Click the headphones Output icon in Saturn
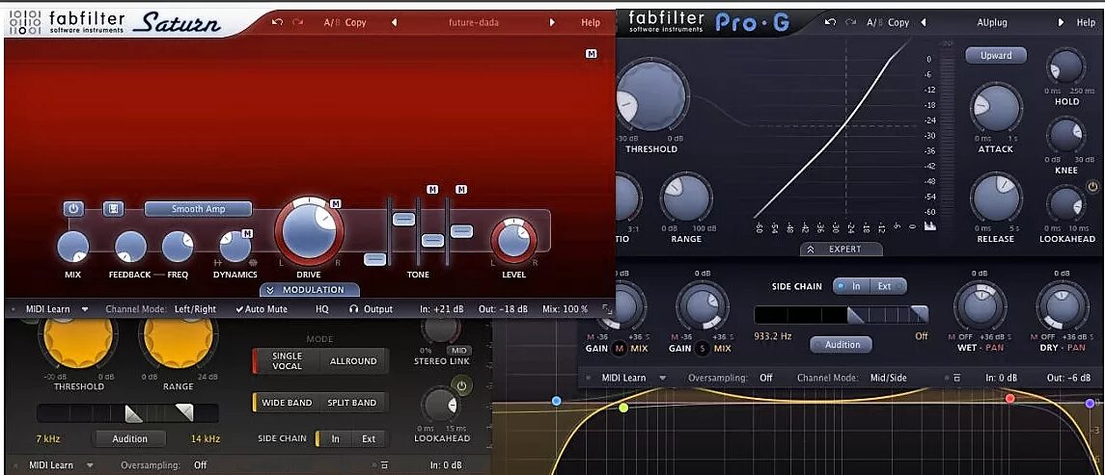Viewport: 1105px width, 475px height. point(354,309)
